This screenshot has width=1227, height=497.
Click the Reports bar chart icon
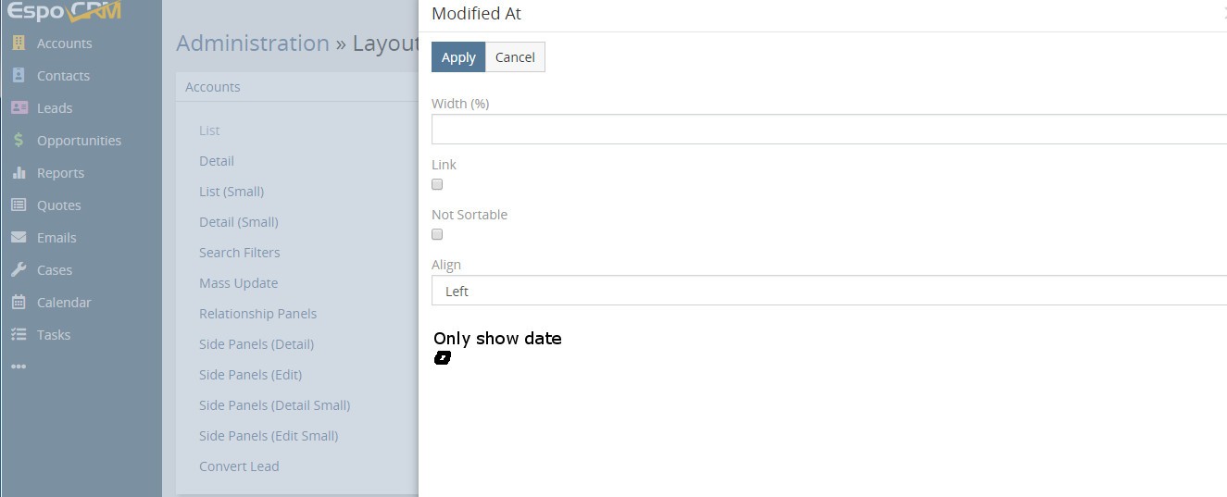(19, 173)
